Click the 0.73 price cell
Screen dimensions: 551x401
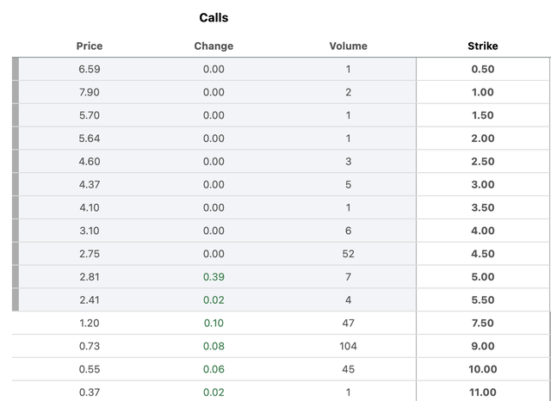90,346
